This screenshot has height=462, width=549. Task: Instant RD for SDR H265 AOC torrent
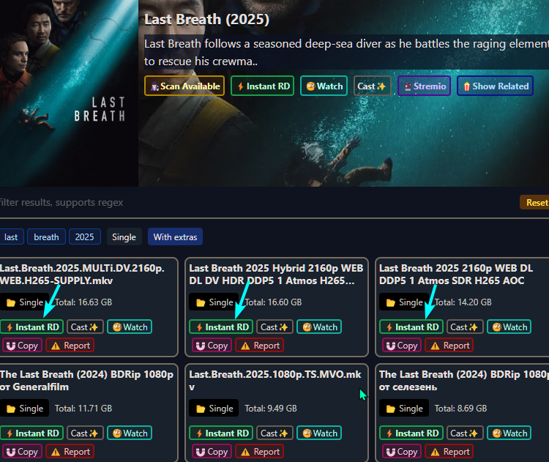tap(411, 327)
